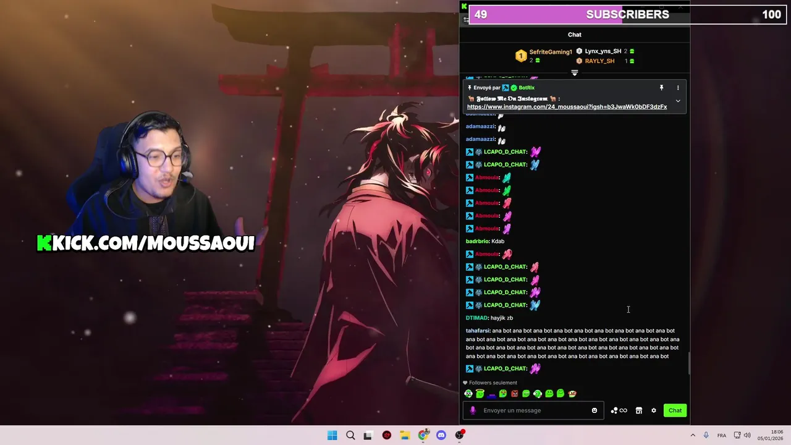
Task: Switch the FRA keyboard language
Action: [721, 435]
